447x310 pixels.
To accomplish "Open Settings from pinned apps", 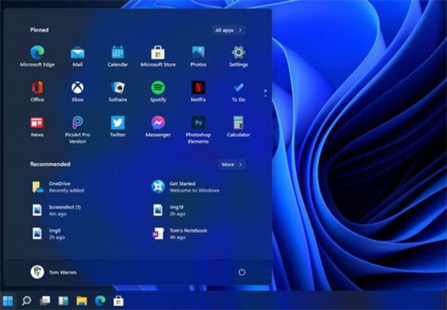I will click(x=238, y=56).
